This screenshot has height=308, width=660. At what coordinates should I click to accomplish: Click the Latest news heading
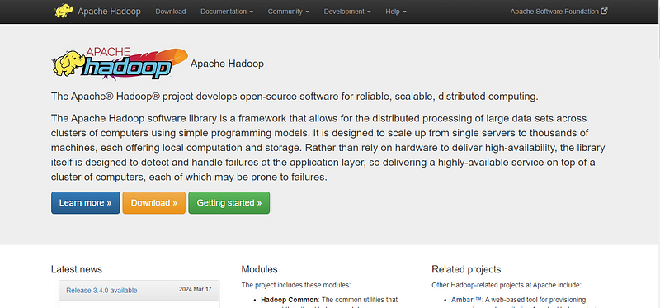pos(76,269)
